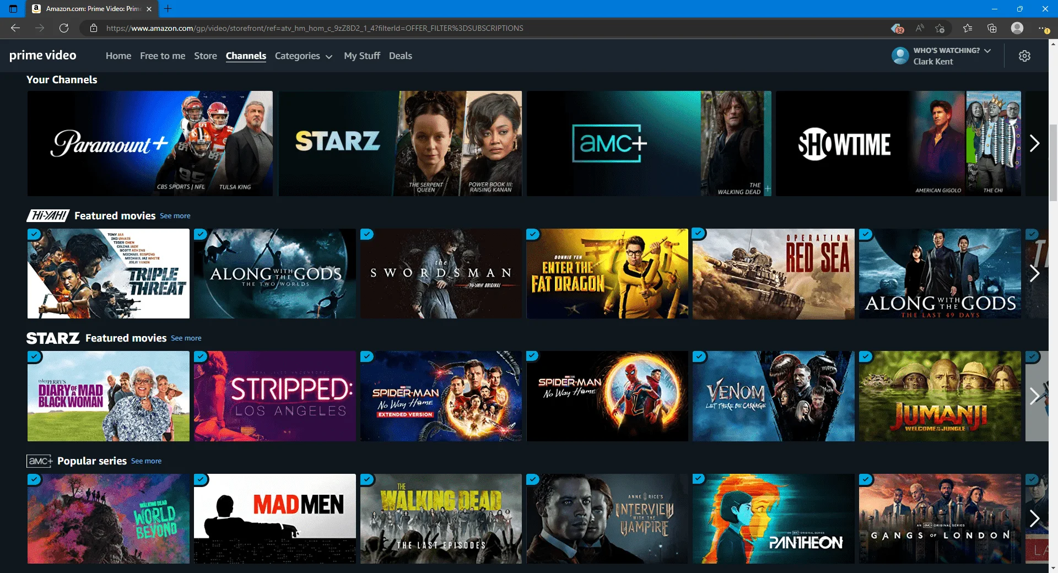Open browser collections icon

[992, 28]
